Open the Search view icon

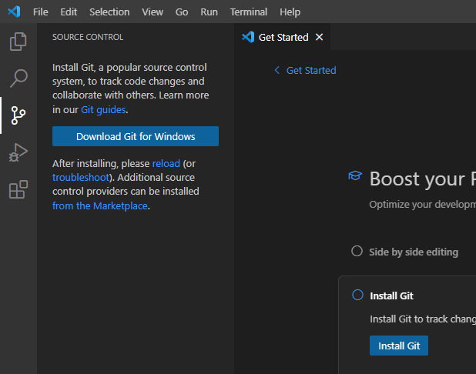pos(18,78)
